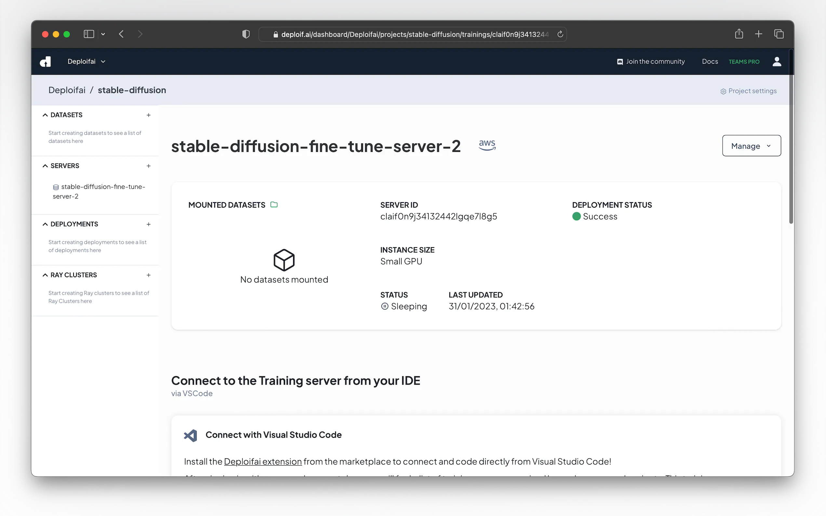The height and width of the screenshot is (516, 826).
Task: Open Docs in the top navigation
Action: [710, 61]
